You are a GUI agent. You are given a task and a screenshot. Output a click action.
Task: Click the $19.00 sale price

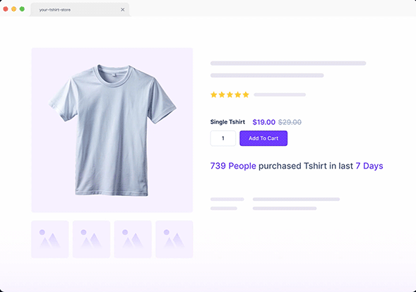(263, 122)
